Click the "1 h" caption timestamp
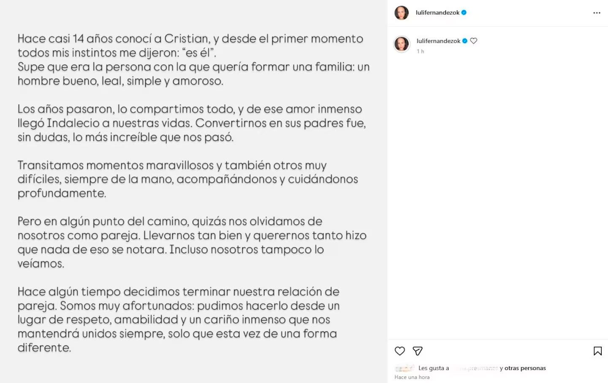 [x=420, y=51]
